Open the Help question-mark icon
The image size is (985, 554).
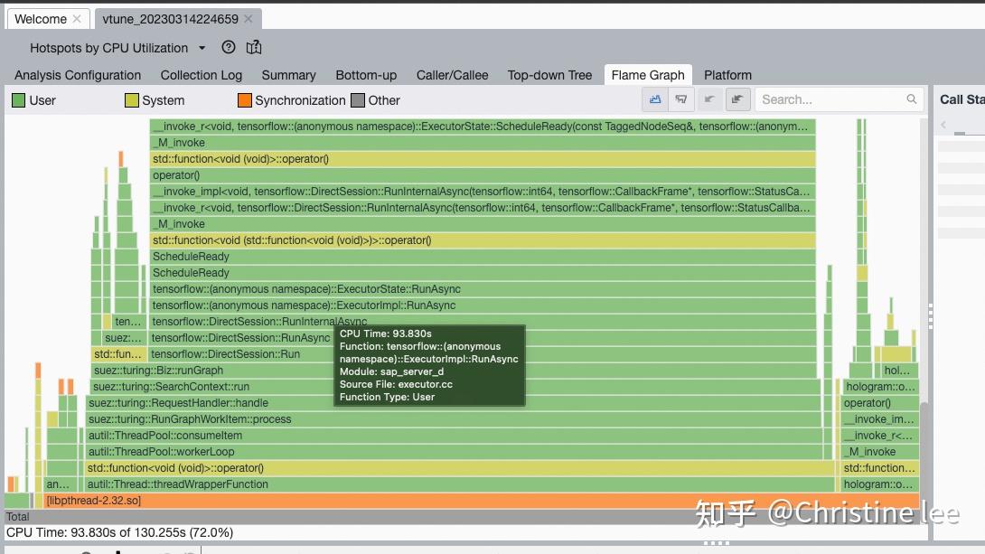[228, 47]
